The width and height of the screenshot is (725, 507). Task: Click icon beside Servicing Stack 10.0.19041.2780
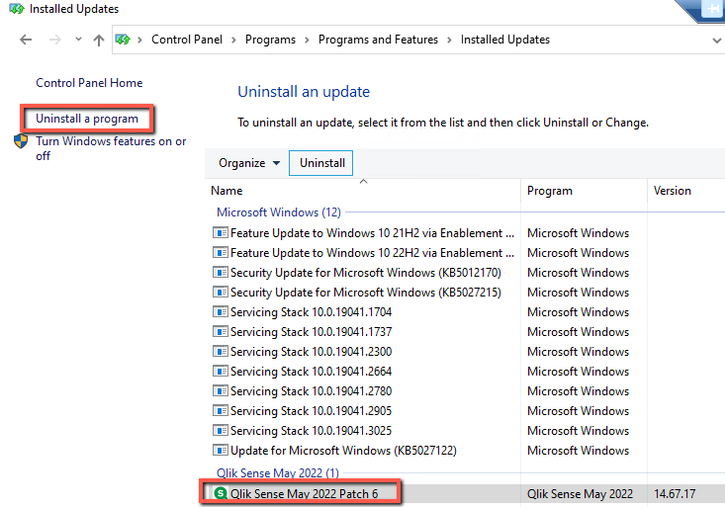click(x=221, y=391)
